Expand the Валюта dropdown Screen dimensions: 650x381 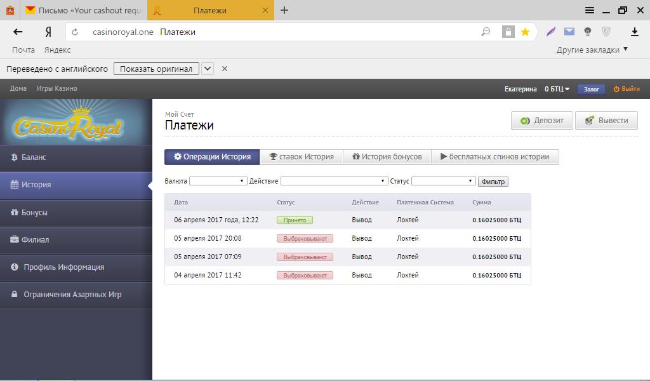218,181
